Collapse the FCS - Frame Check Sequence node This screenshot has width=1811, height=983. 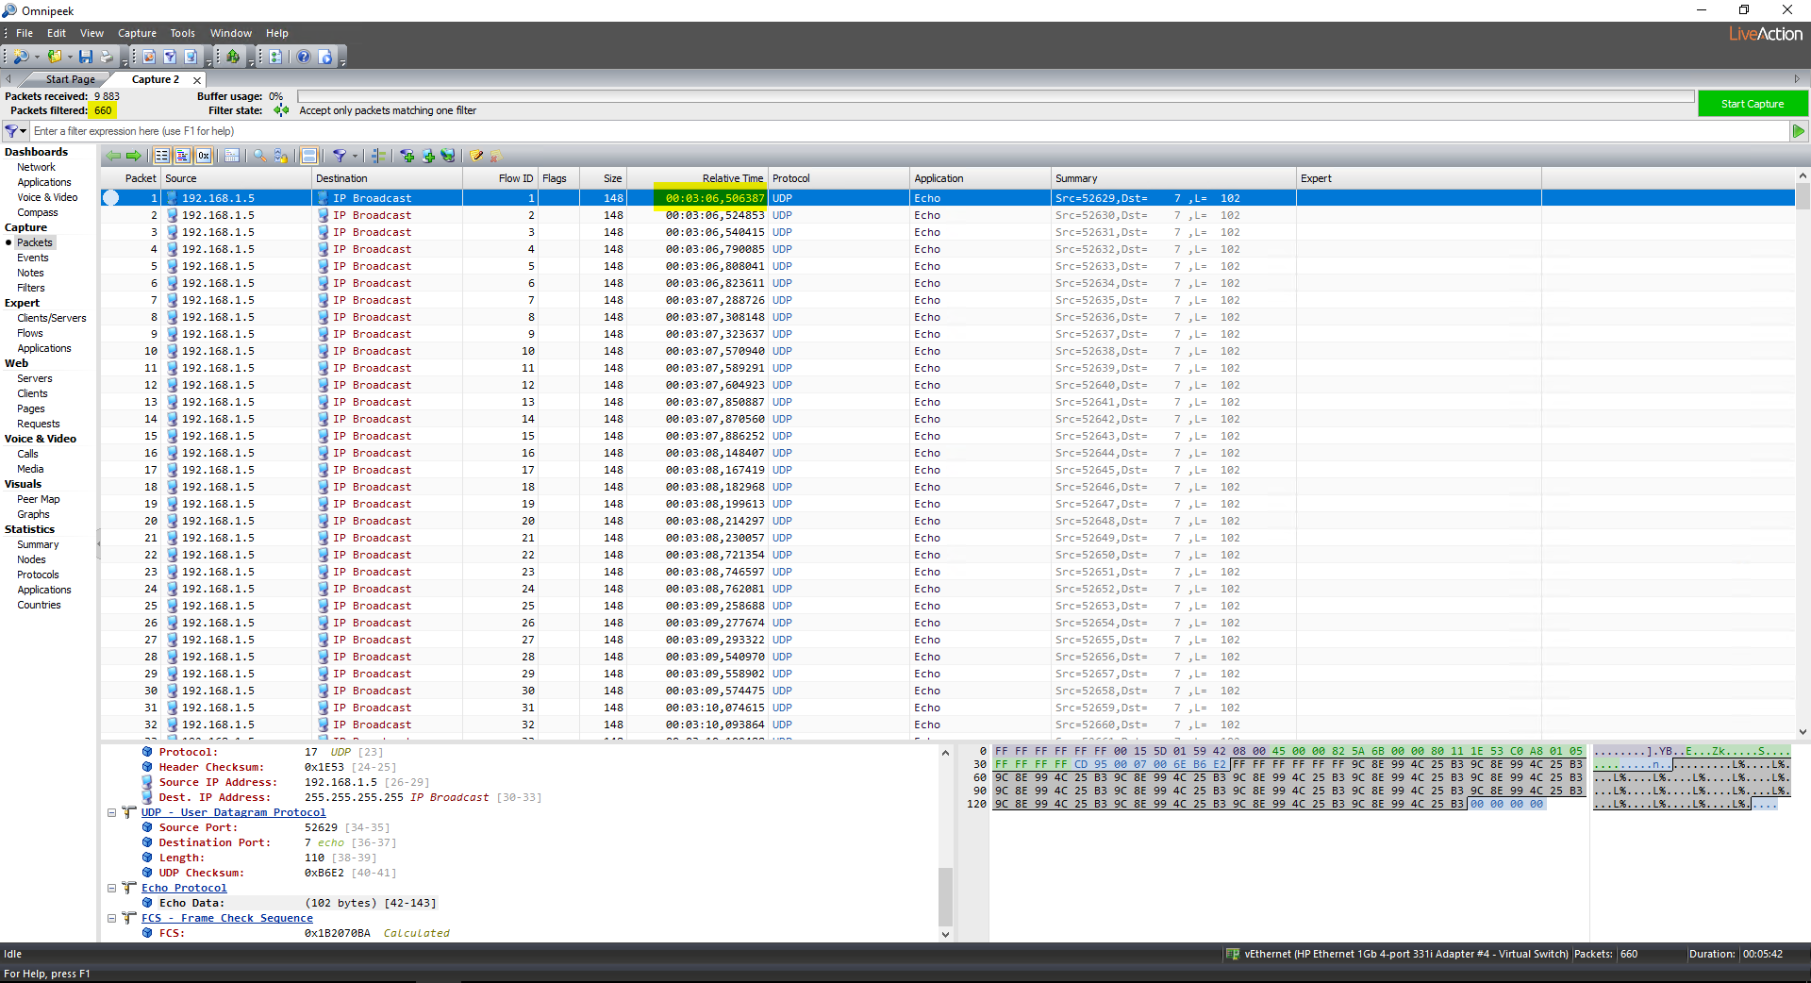(x=111, y=918)
